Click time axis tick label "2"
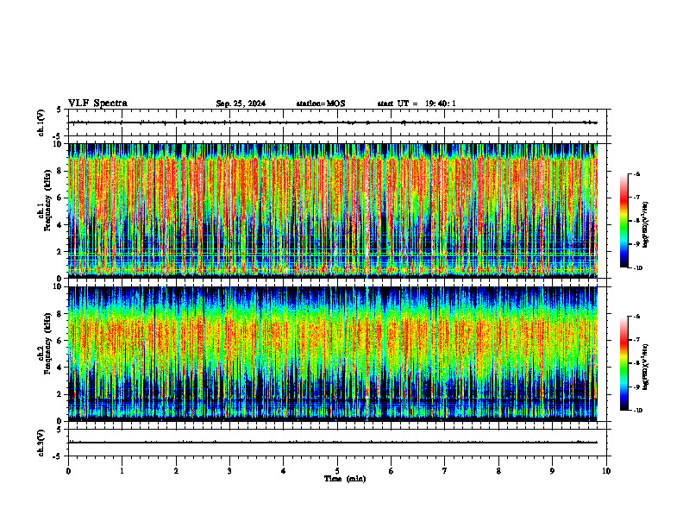Viewport: 683px width, 528px height. (x=176, y=471)
